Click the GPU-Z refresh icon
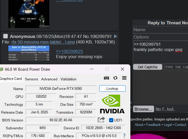Screen dimensions: 188x139 115,78
